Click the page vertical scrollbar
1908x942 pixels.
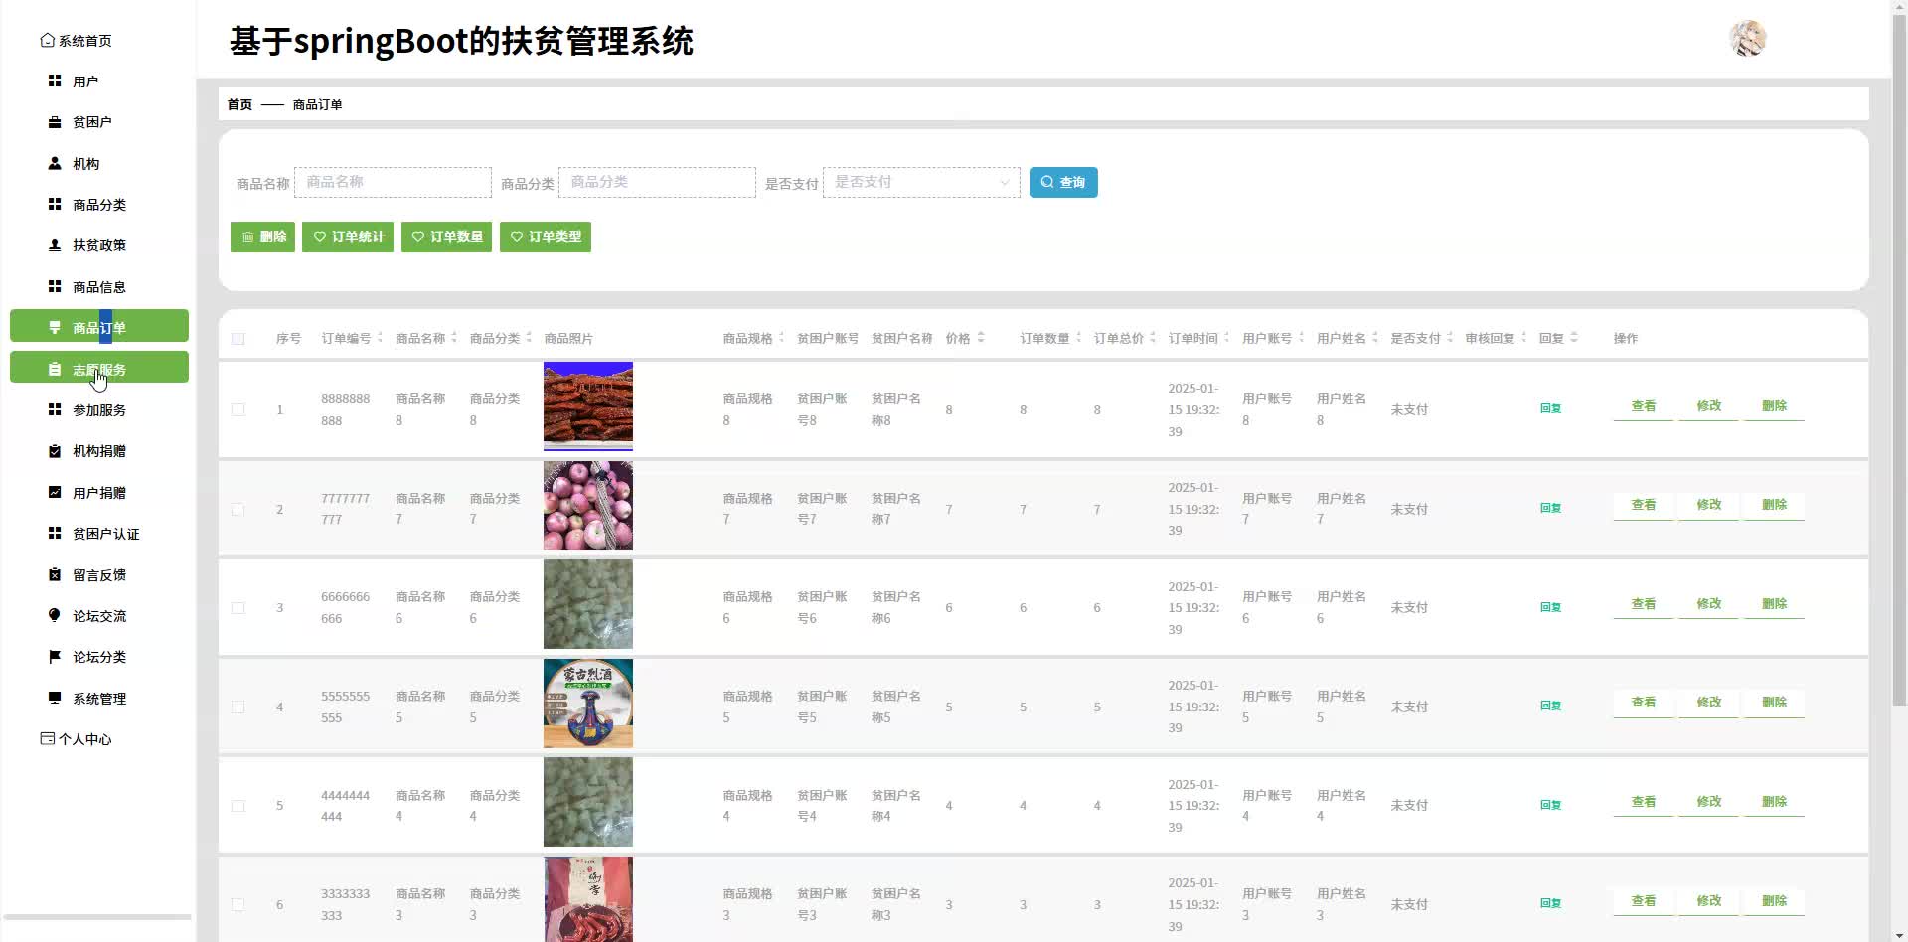1899,358
